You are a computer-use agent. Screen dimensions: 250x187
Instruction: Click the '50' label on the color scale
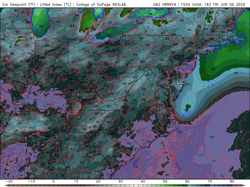point(165,181)
